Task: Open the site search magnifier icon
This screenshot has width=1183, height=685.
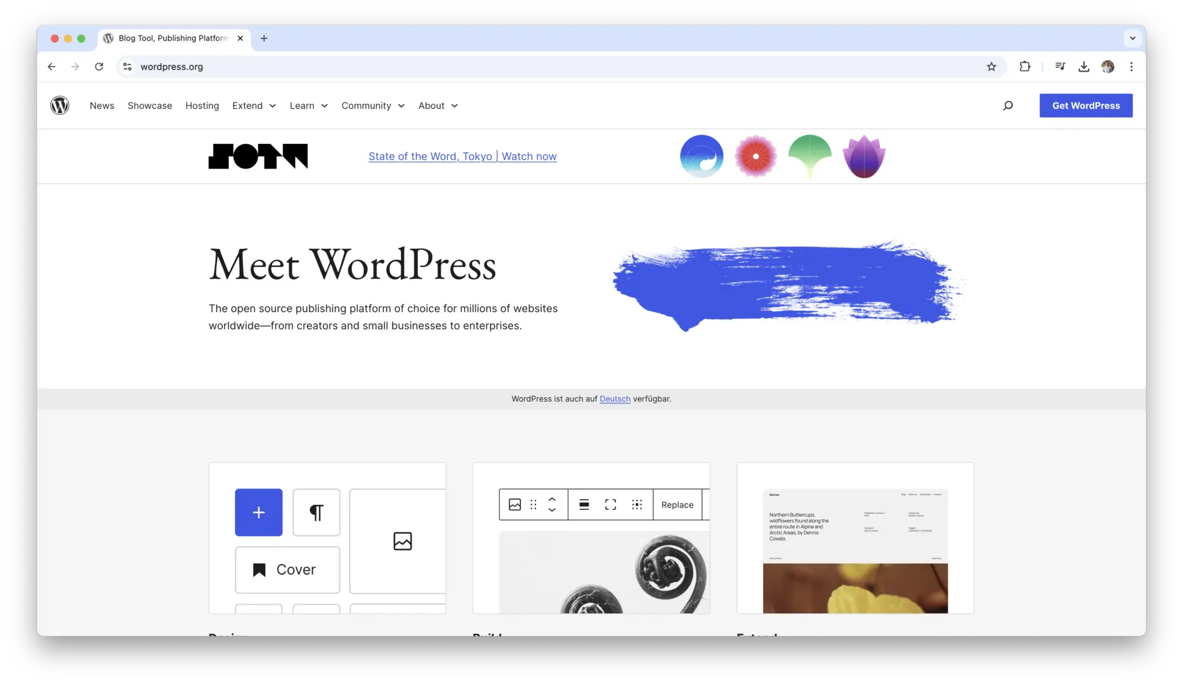Action: (x=1008, y=105)
